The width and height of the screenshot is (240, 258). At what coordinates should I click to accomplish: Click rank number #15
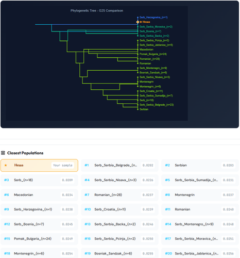point(7,239)
